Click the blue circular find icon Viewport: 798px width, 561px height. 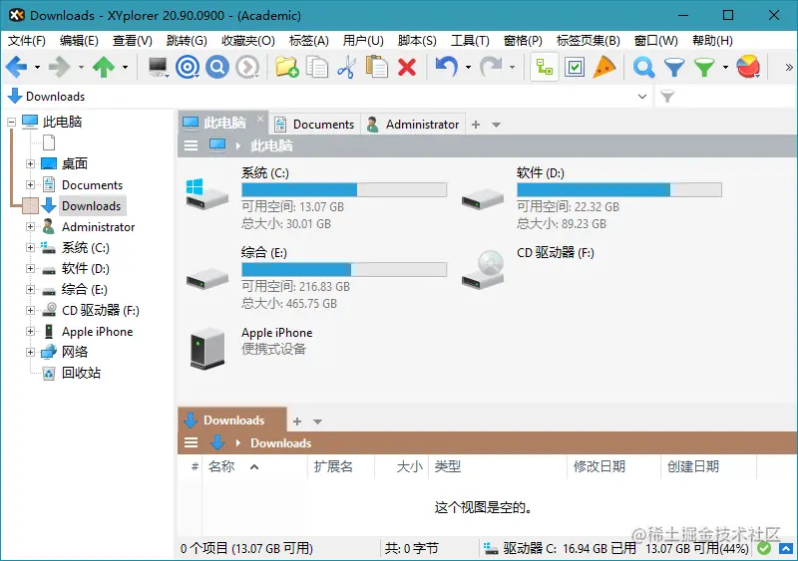click(x=217, y=67)
